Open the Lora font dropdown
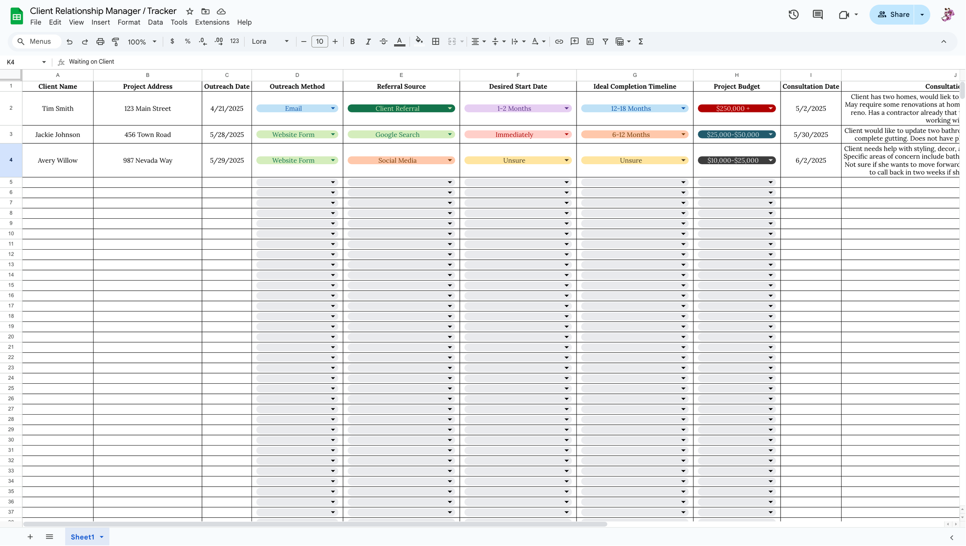966x546 pixels. pyautogui.click(x=270, y=42)
